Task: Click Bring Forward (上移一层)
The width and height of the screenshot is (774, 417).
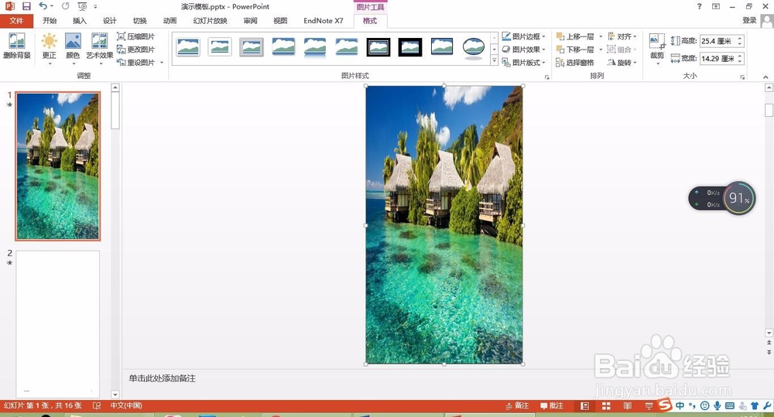Action: (576, 36)
